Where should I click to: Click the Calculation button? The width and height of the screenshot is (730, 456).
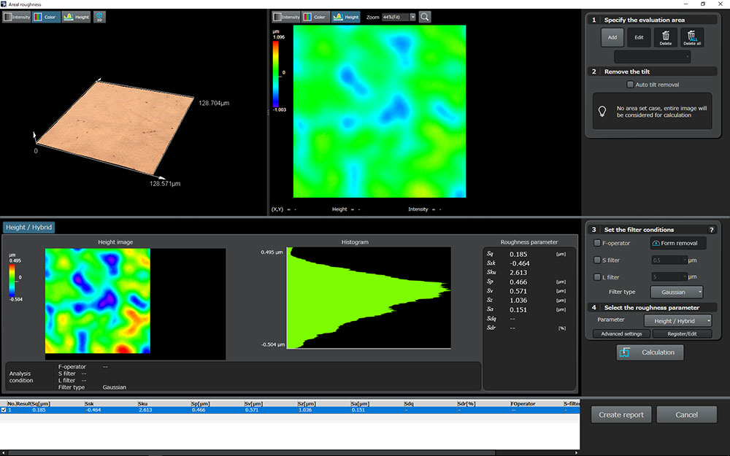click(x=650, y=352)
